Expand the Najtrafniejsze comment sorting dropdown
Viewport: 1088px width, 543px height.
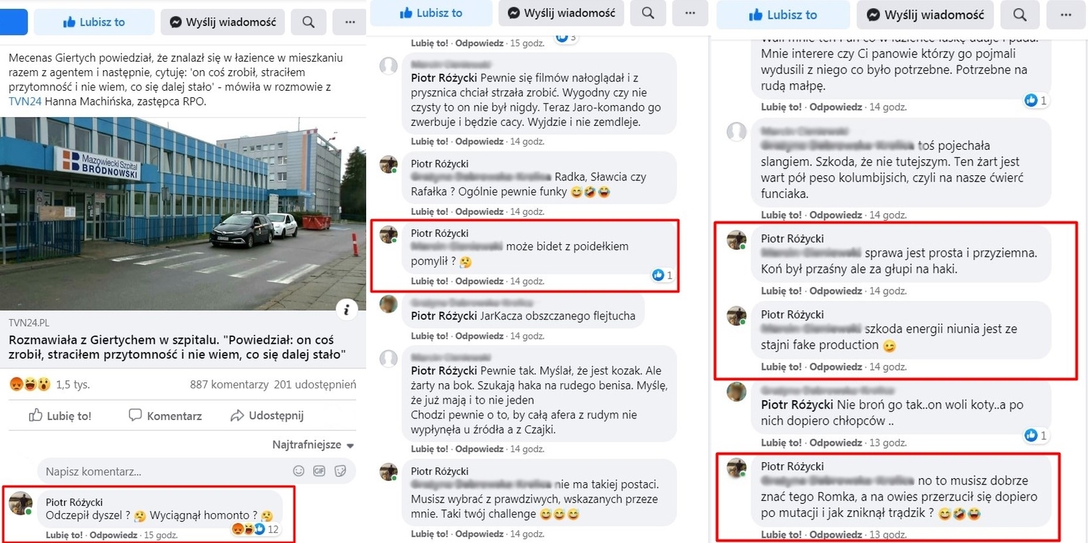(313, 445)
